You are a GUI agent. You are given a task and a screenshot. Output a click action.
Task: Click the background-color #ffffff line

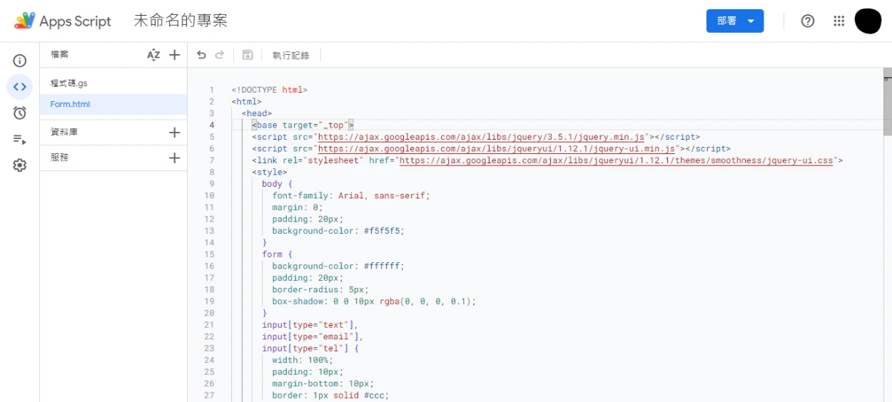click(338, 266)
